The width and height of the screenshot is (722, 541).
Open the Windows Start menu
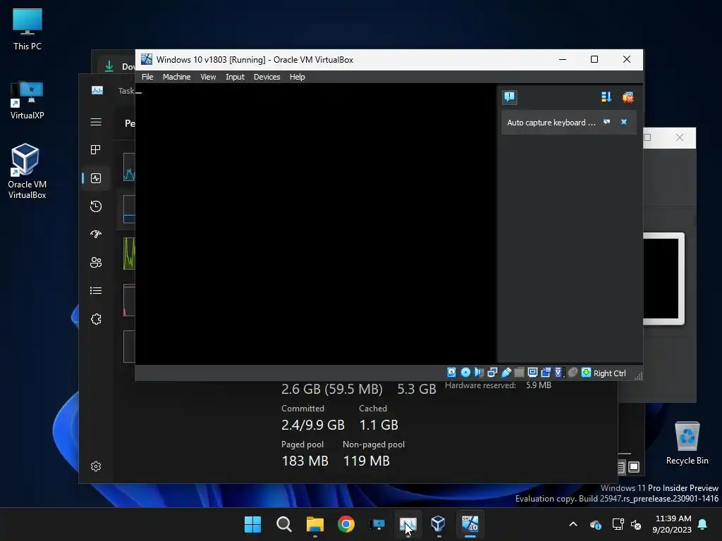tap(252, 524)
